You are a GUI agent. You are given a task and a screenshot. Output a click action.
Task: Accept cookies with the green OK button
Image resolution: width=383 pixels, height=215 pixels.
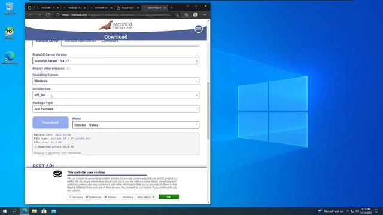169,197
